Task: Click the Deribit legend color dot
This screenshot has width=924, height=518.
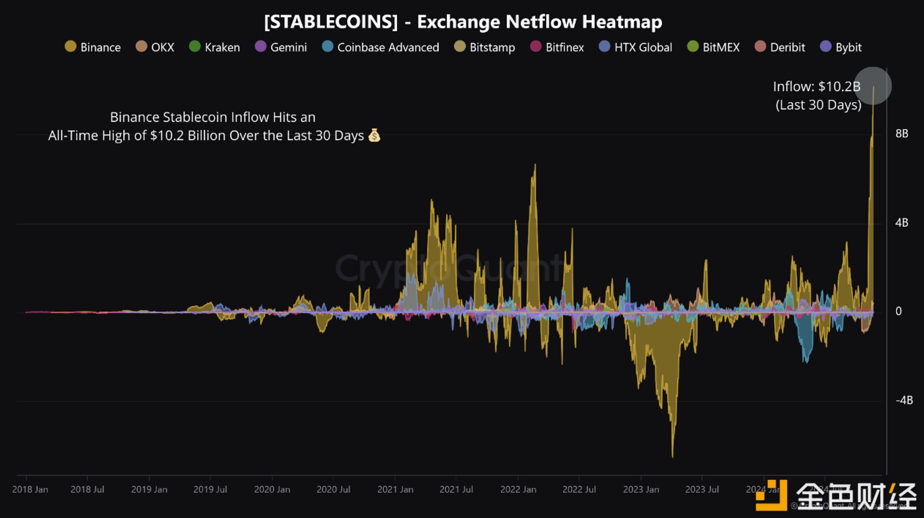Action: (760, 46)
